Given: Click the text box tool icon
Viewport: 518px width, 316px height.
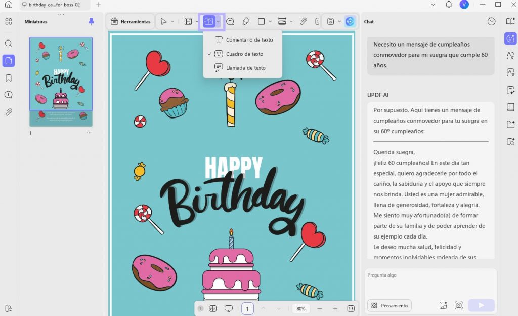Looking at the screenshot, I should tap(209, 21).
